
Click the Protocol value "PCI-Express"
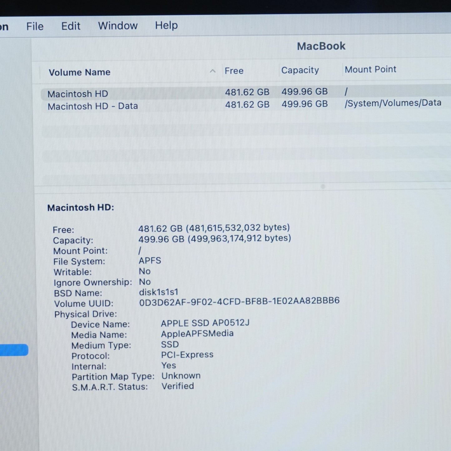click(x=187, y=355)
